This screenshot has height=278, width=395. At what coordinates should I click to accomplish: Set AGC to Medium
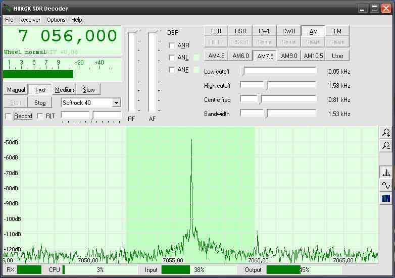tap(65, 90)
